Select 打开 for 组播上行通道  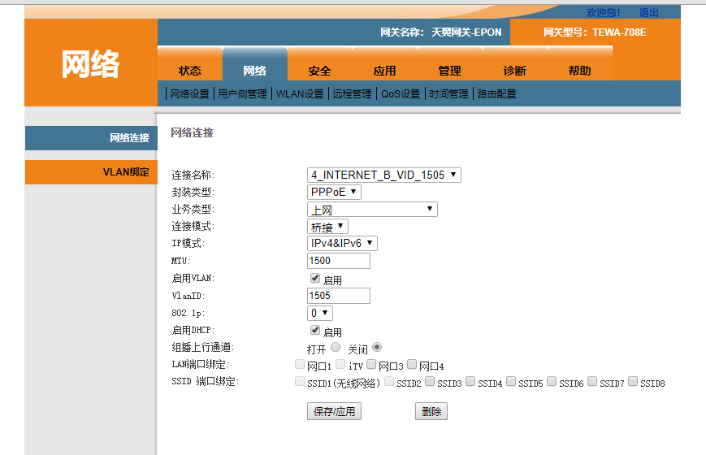point(336,347)
